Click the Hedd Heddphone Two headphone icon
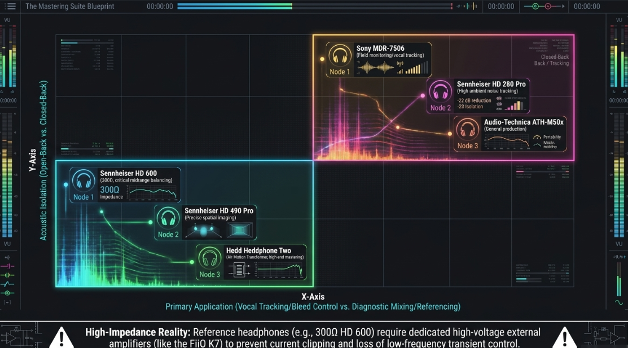This screenshot has width=628, height=348. click(x=209, y=258)
